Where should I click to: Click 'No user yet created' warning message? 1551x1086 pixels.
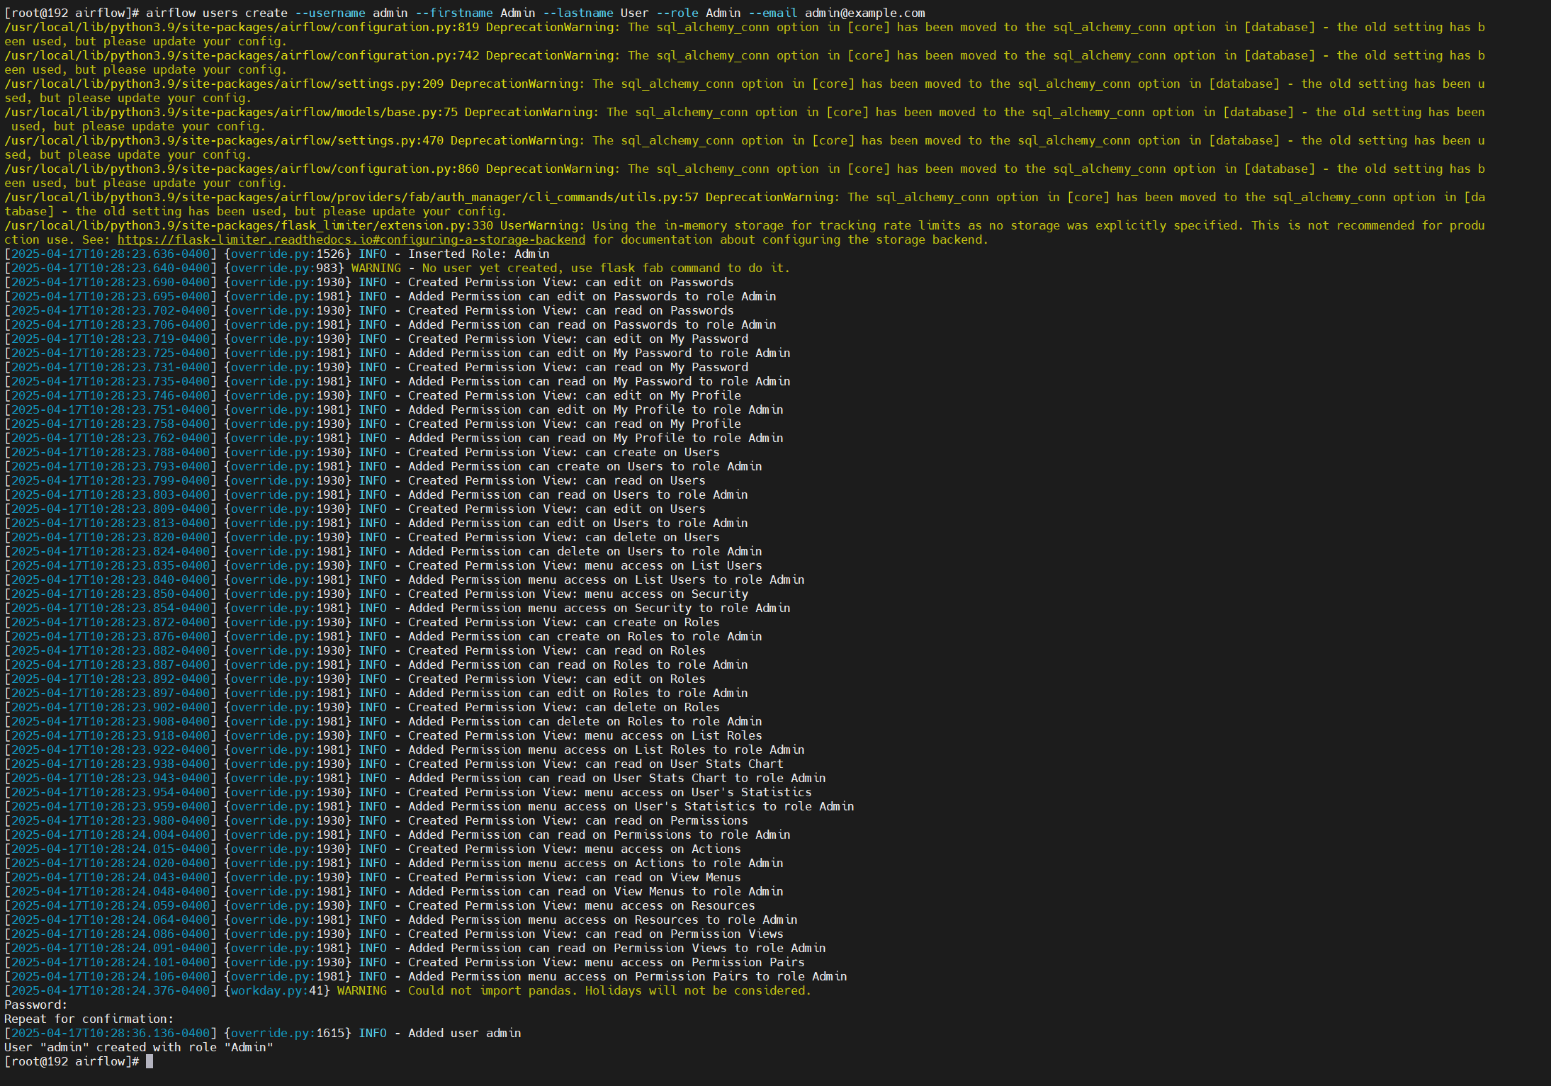(x=605, y=268)
